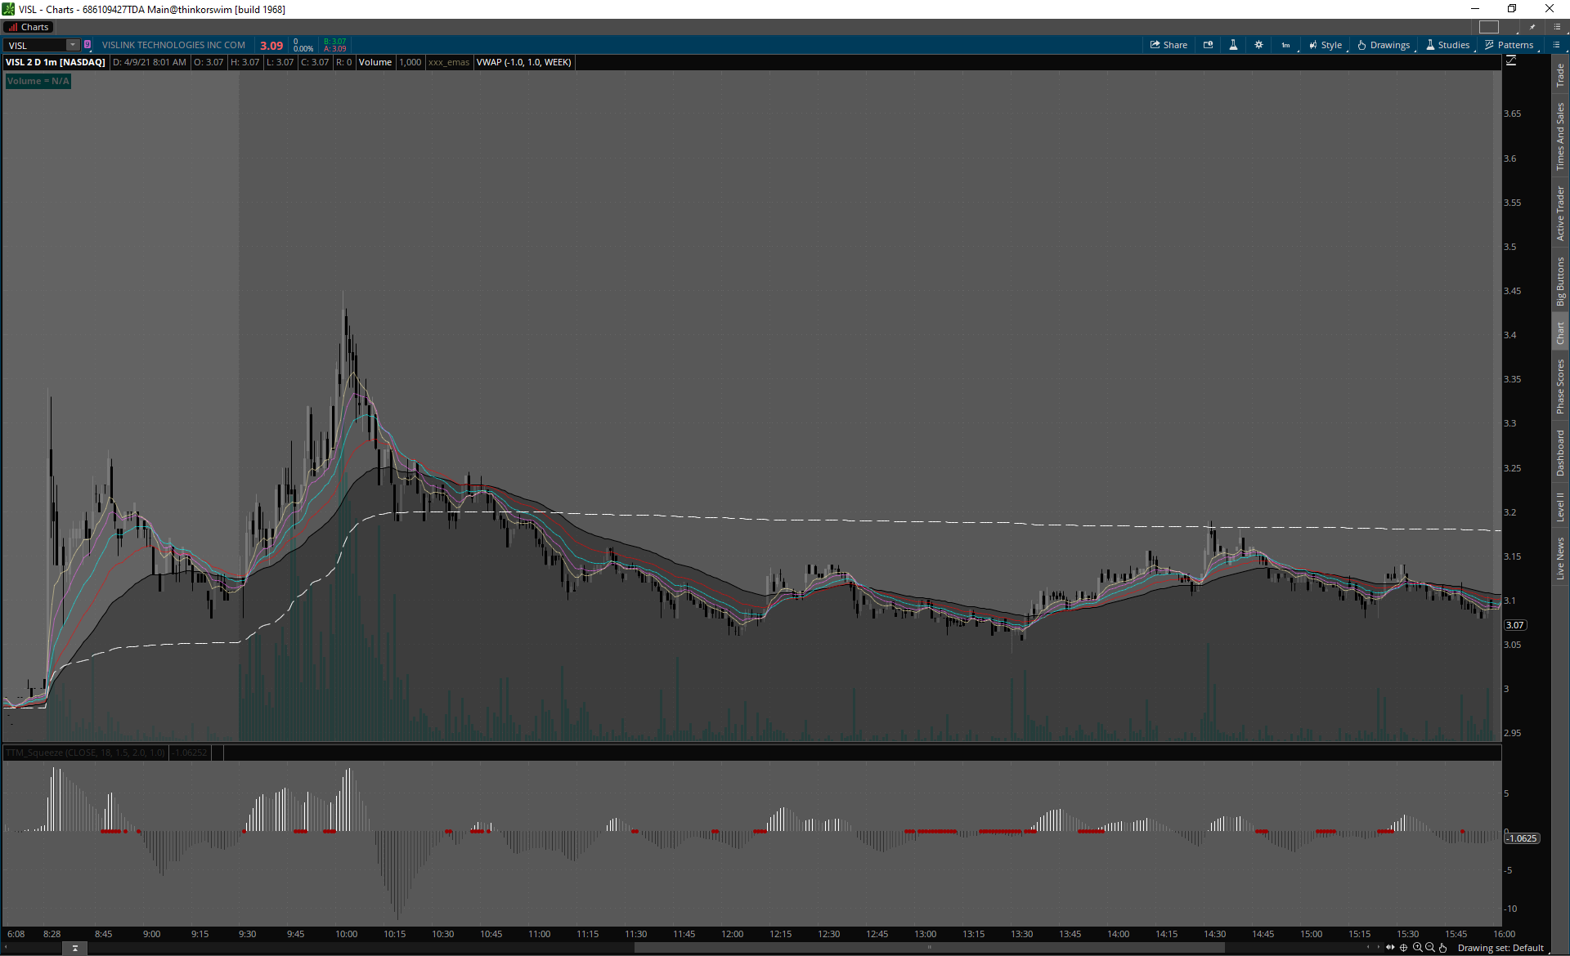1570x956 pixels.
Task: Open chart settings gear icon
Action: (x=1258, y=45)
